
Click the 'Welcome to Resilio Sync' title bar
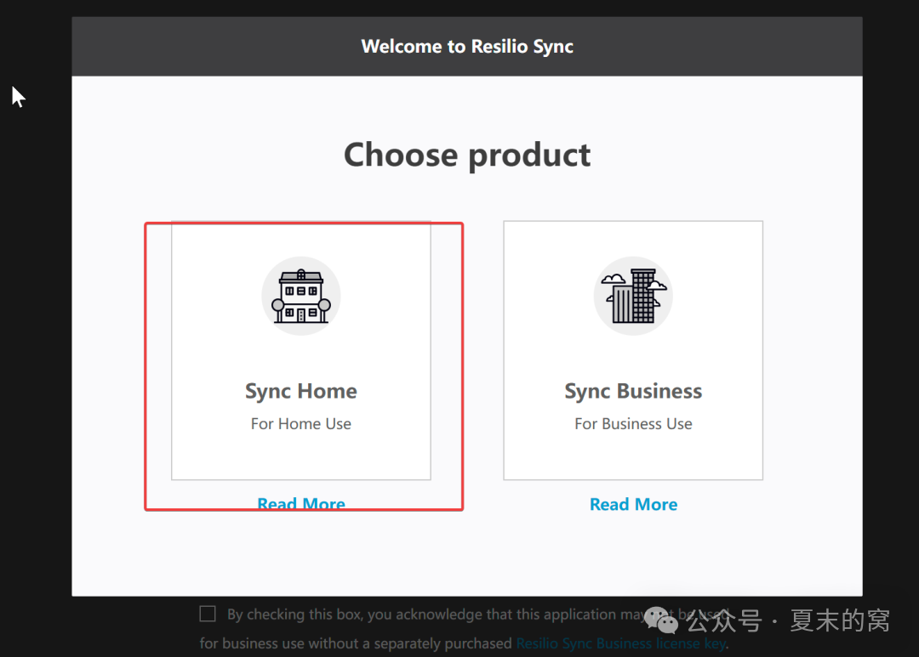[467, 47]
